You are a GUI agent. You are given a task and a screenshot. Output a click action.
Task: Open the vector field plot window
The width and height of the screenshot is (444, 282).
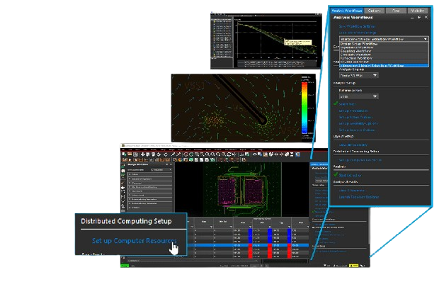pos(243,108)
